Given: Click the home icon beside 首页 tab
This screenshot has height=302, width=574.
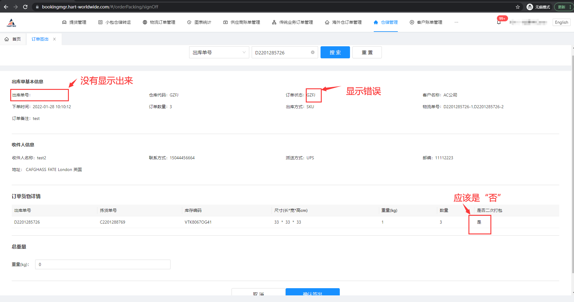Looking at the screenshot, I should click(7, 39).
